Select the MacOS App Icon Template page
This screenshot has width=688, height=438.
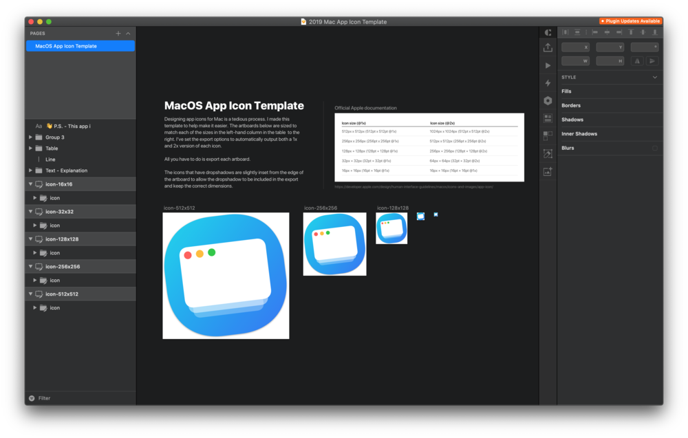[x=80, y=46]
